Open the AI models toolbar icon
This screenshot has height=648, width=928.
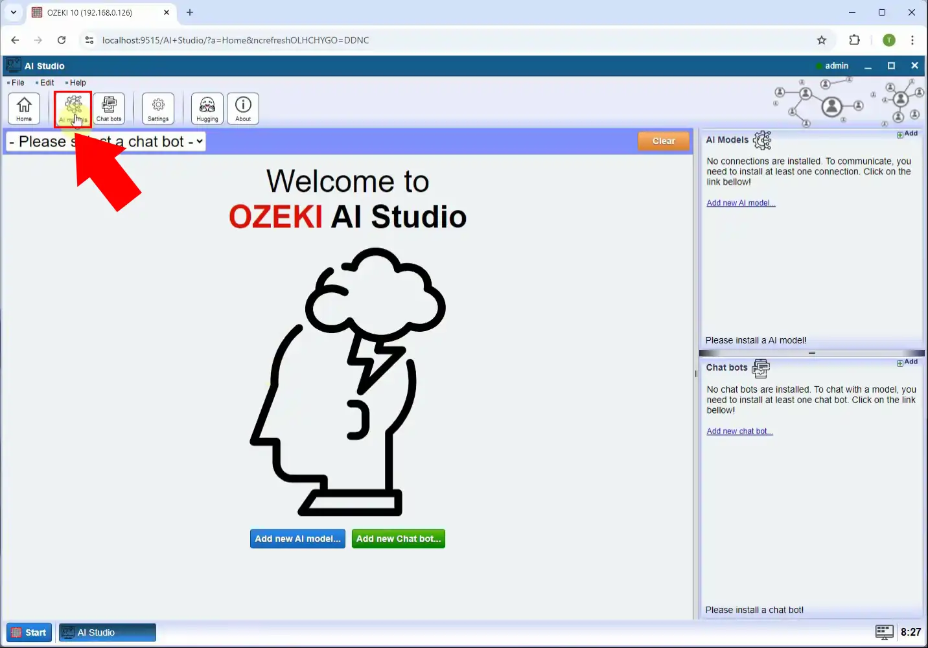point(73,108)
